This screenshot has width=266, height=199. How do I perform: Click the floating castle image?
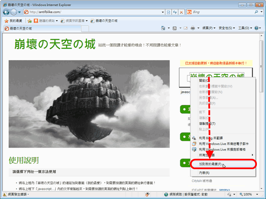tap(89, 104)
